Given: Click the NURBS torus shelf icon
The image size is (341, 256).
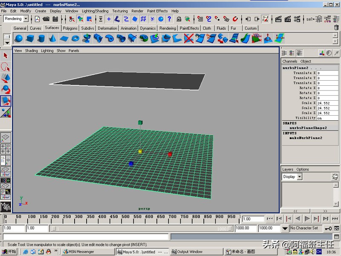Looking at the screenshot, I should pyautogui.click(x=75, y=39).
